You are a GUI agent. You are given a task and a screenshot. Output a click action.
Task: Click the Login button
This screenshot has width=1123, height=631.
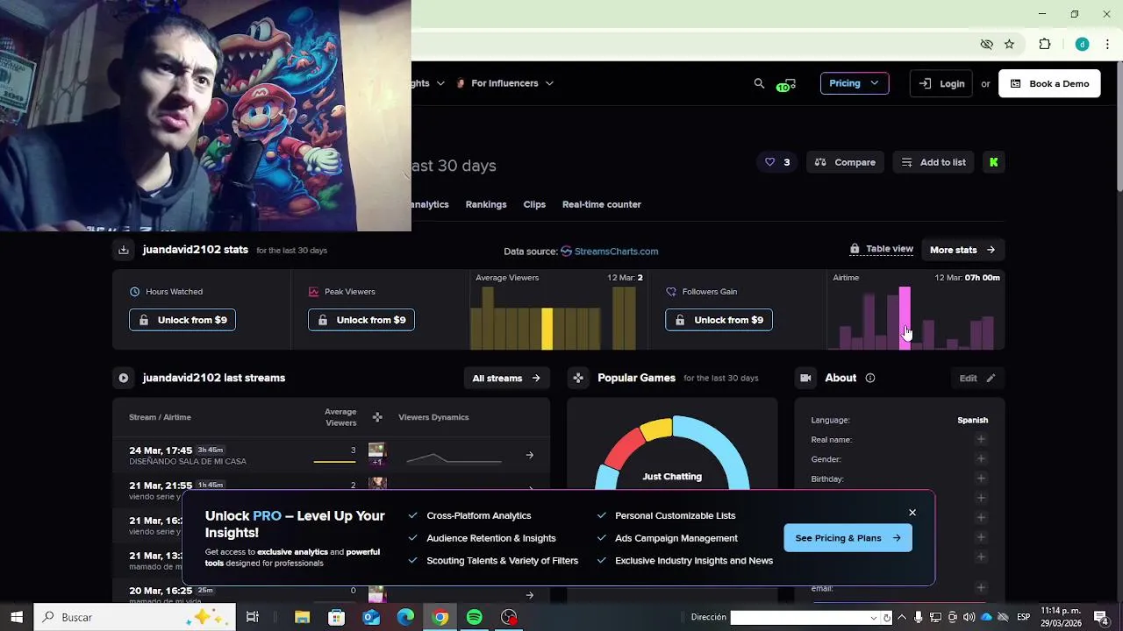click(x=941, y=83)
